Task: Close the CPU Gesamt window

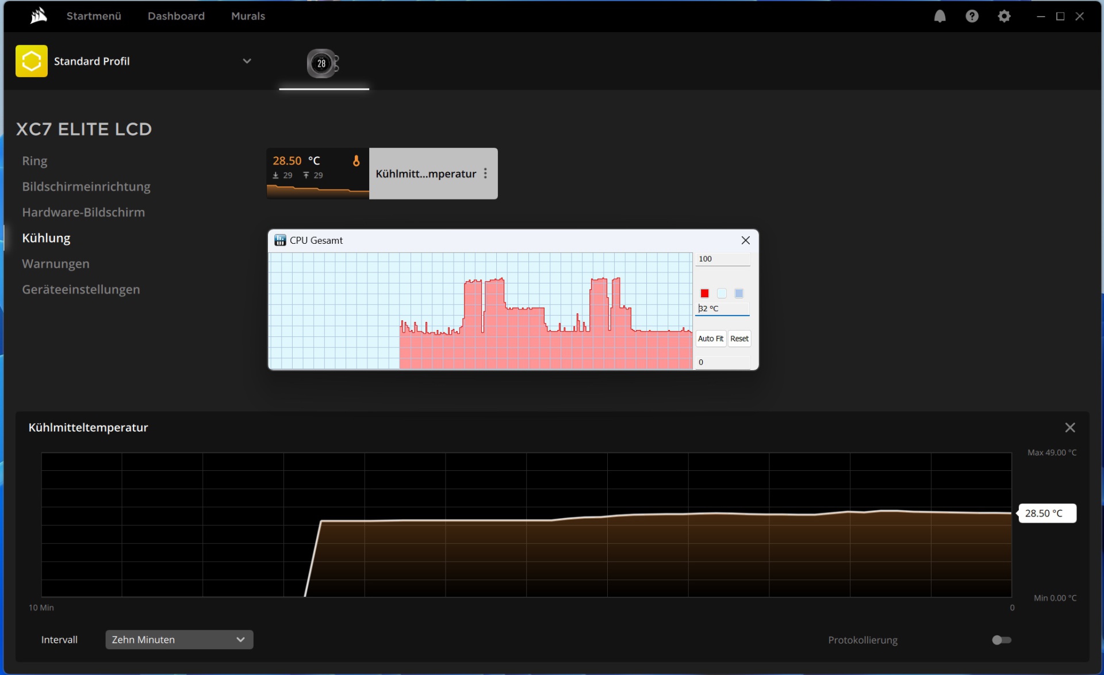Action: click(745, 240)
